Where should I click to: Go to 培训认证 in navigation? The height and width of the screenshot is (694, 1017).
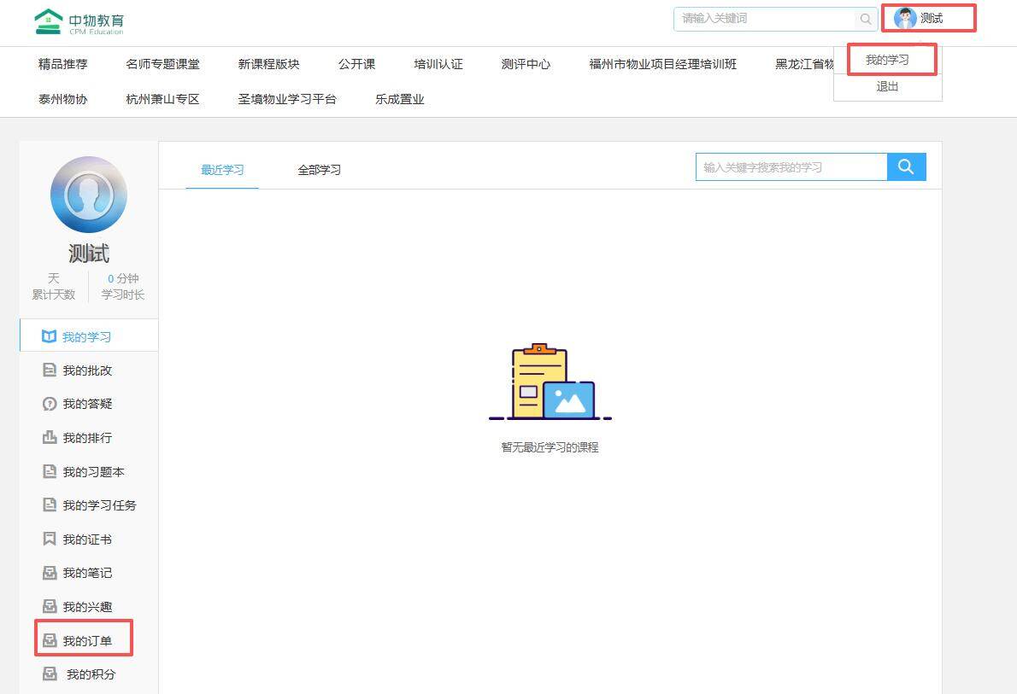pyautogui.click(x=438, y=64)
